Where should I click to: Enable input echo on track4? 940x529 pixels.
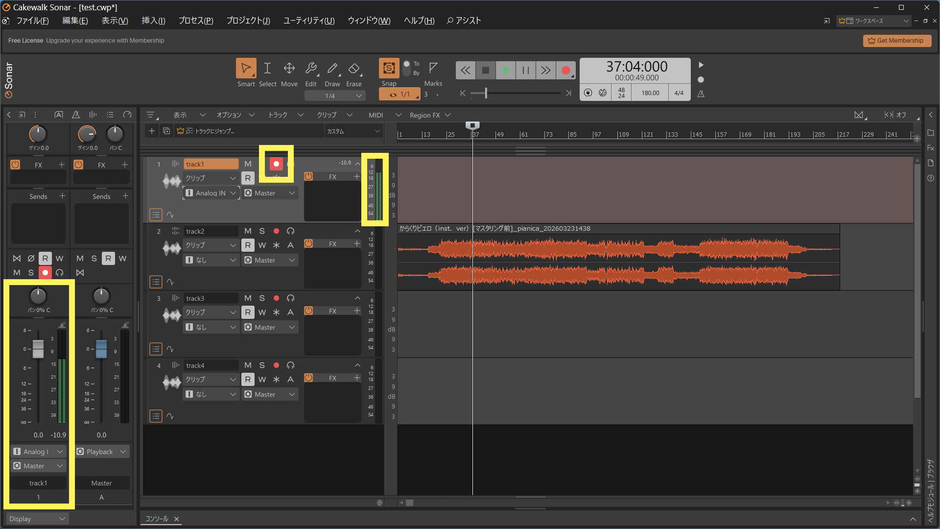click(x=290, y=365)
